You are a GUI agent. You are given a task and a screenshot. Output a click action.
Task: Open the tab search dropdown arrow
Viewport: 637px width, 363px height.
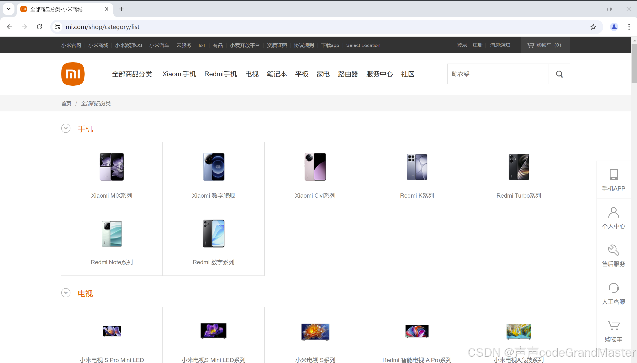coord(9,9)
